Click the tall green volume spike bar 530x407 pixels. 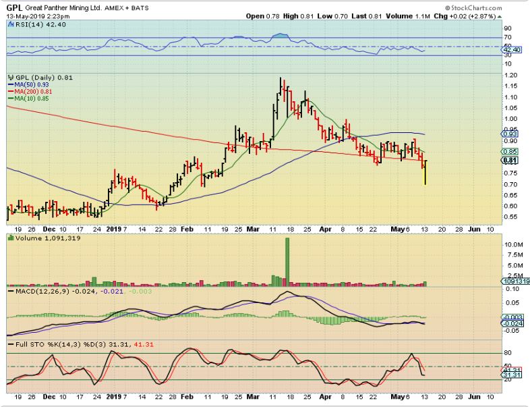tap(287, 262)
